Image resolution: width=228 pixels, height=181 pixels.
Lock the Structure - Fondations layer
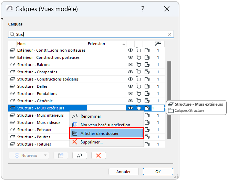coord(138,93)
